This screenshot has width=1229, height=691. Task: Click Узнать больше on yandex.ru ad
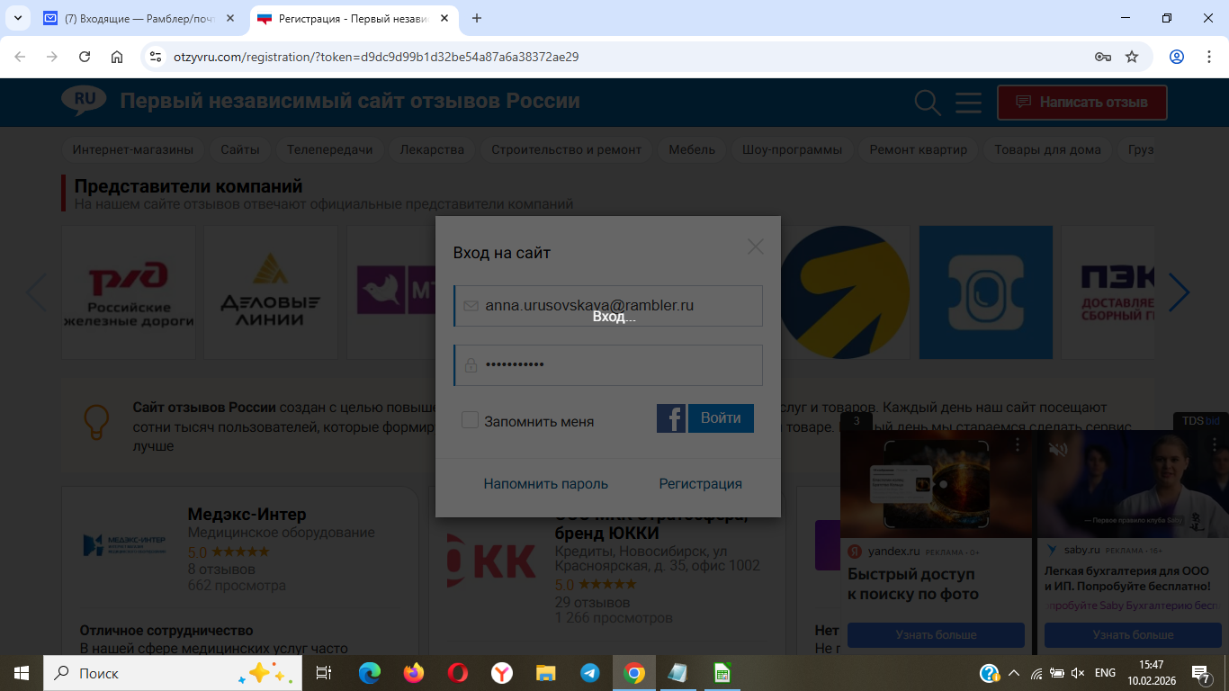[936, 634]
